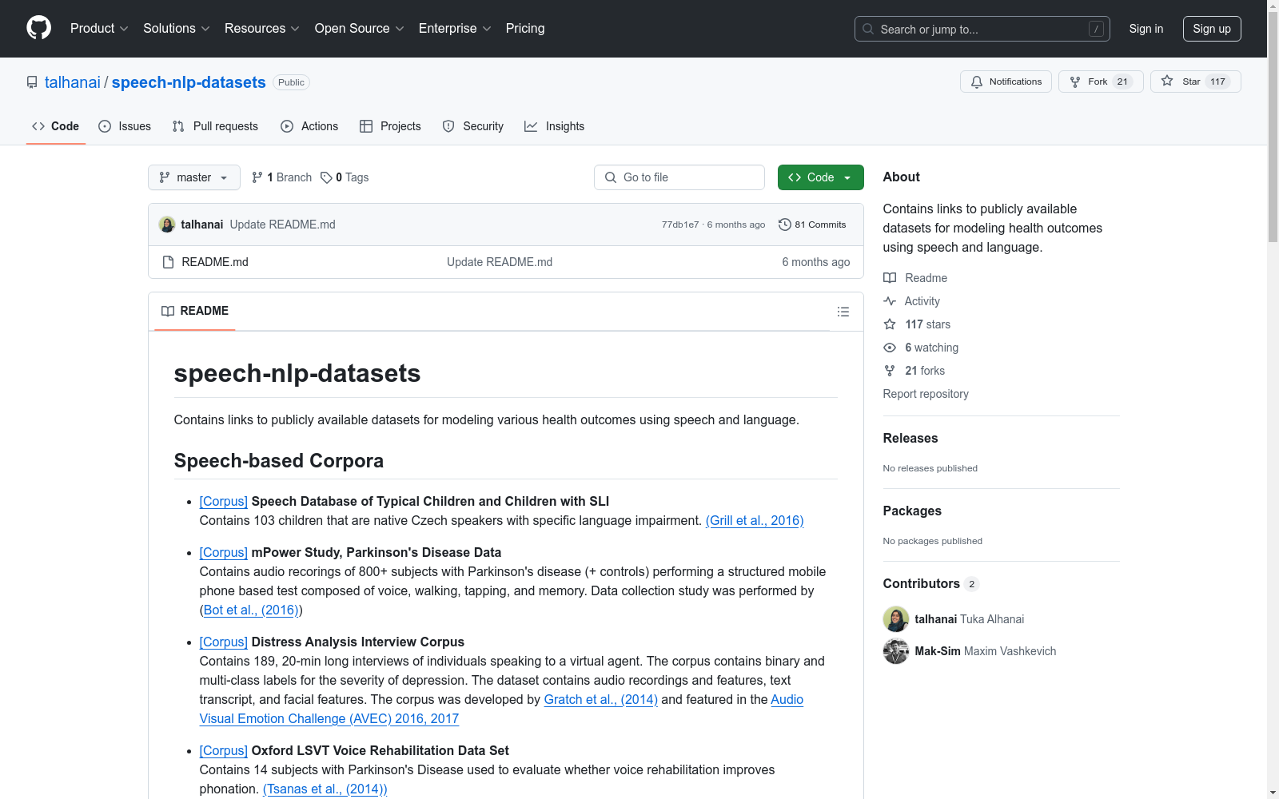Click the Go to file search box
The height and width of the screenshot is (799, 1279).
pyautogui.click(x=679, y=177)
